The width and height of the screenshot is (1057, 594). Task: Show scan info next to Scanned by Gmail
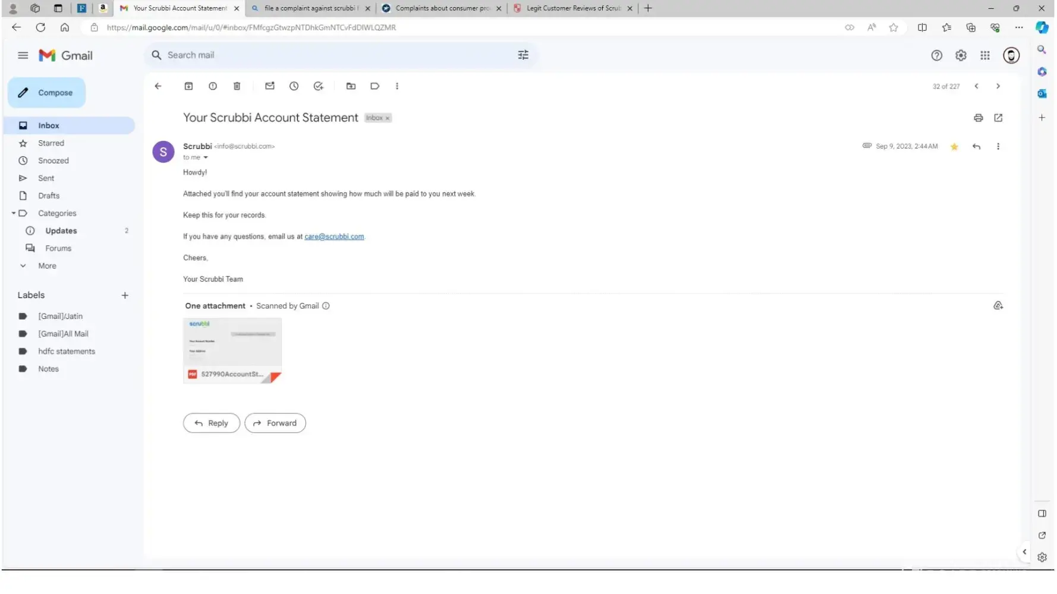click(326, 307)
